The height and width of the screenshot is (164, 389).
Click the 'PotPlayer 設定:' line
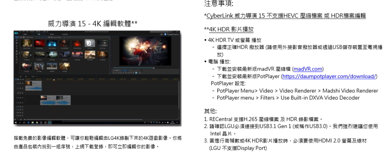[228, 83]
